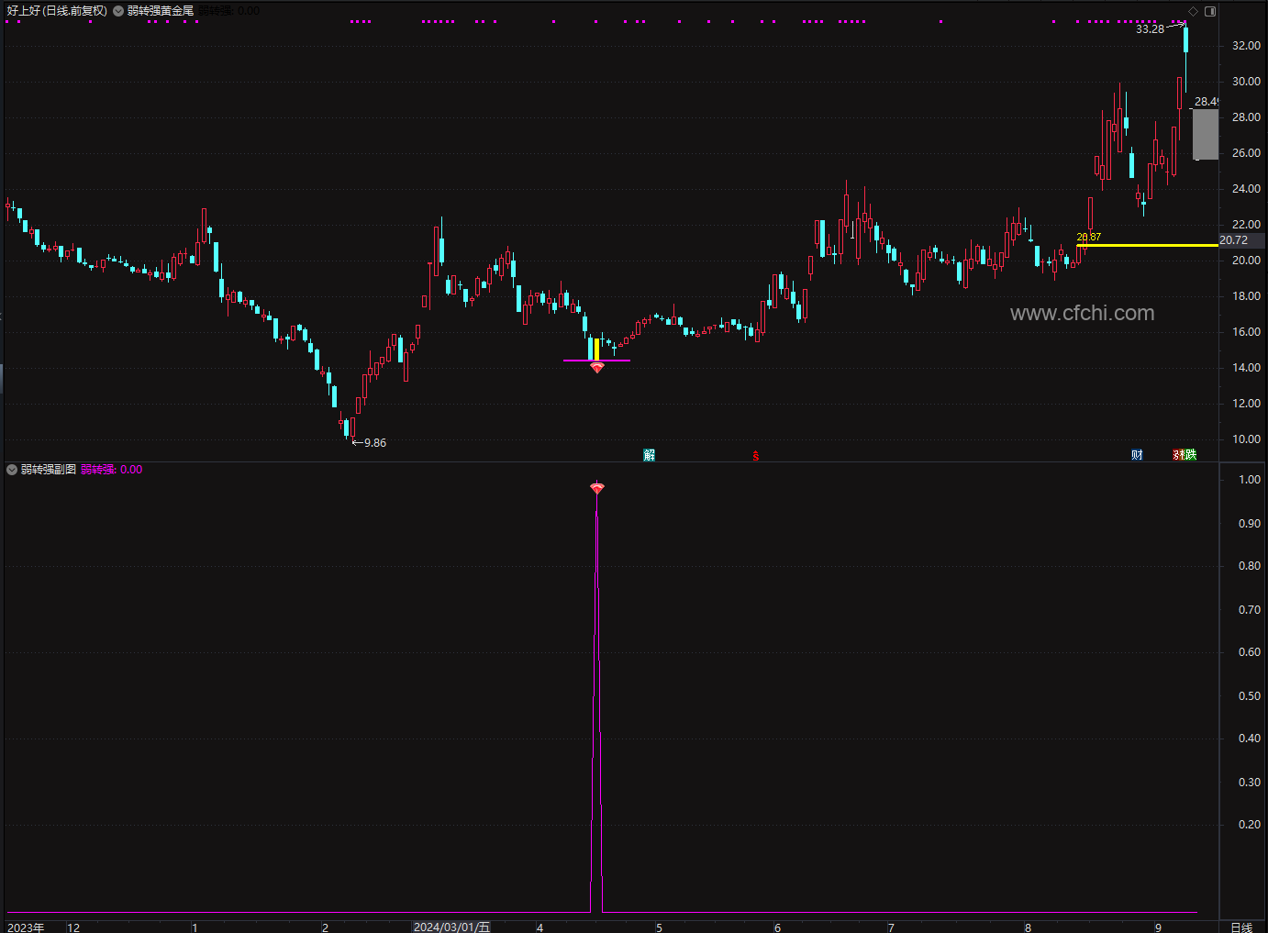Expand the 弱转强副图 sub-chart dropdown arrow
This screenshot has width=1268, height=933.
(12, 470)
